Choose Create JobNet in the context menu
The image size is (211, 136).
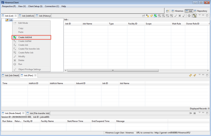pos(31,41)
